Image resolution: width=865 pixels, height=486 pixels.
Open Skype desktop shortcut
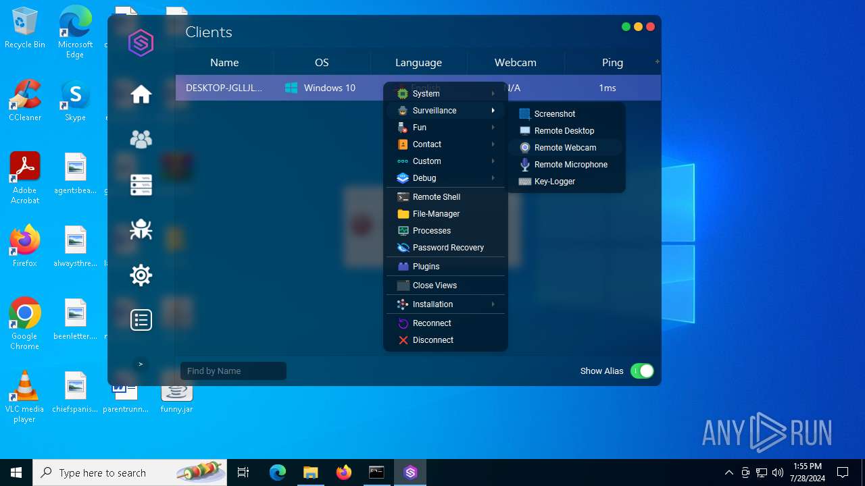coord(75,100)
